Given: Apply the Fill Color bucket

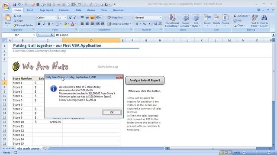Looking at the screenshot, I should pos(65,24).
